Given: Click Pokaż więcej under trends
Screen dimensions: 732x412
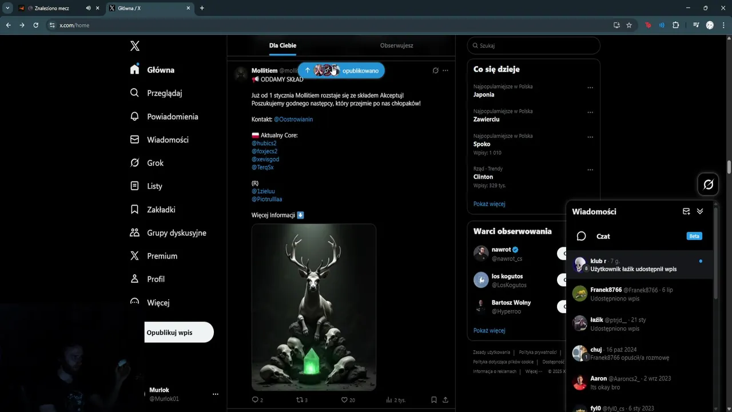Looking at the screenshot, I should click(489, 204).
